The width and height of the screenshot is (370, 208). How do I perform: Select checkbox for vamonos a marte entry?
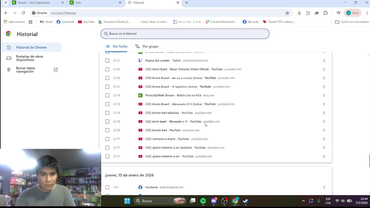107,139
